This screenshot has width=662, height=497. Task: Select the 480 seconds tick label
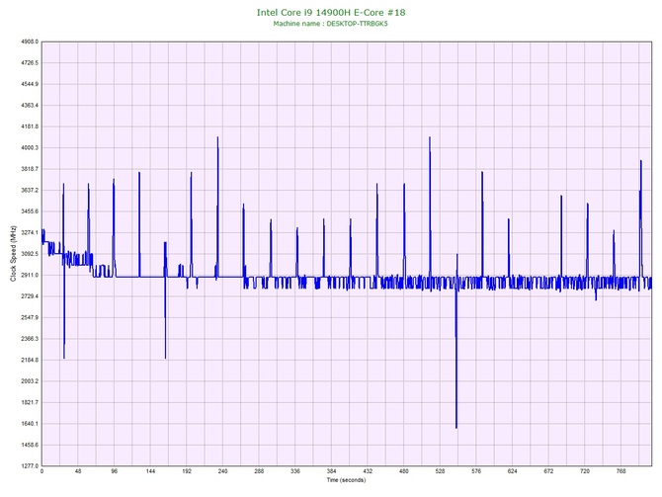[x=404, y=471]
